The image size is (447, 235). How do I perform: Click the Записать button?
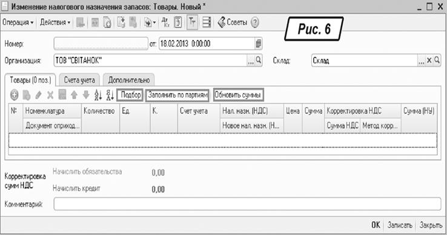point(400,225)
